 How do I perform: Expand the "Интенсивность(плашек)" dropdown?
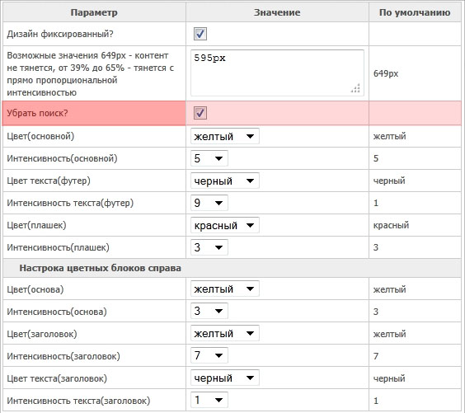pyautogui.click(x=209, y=247)
